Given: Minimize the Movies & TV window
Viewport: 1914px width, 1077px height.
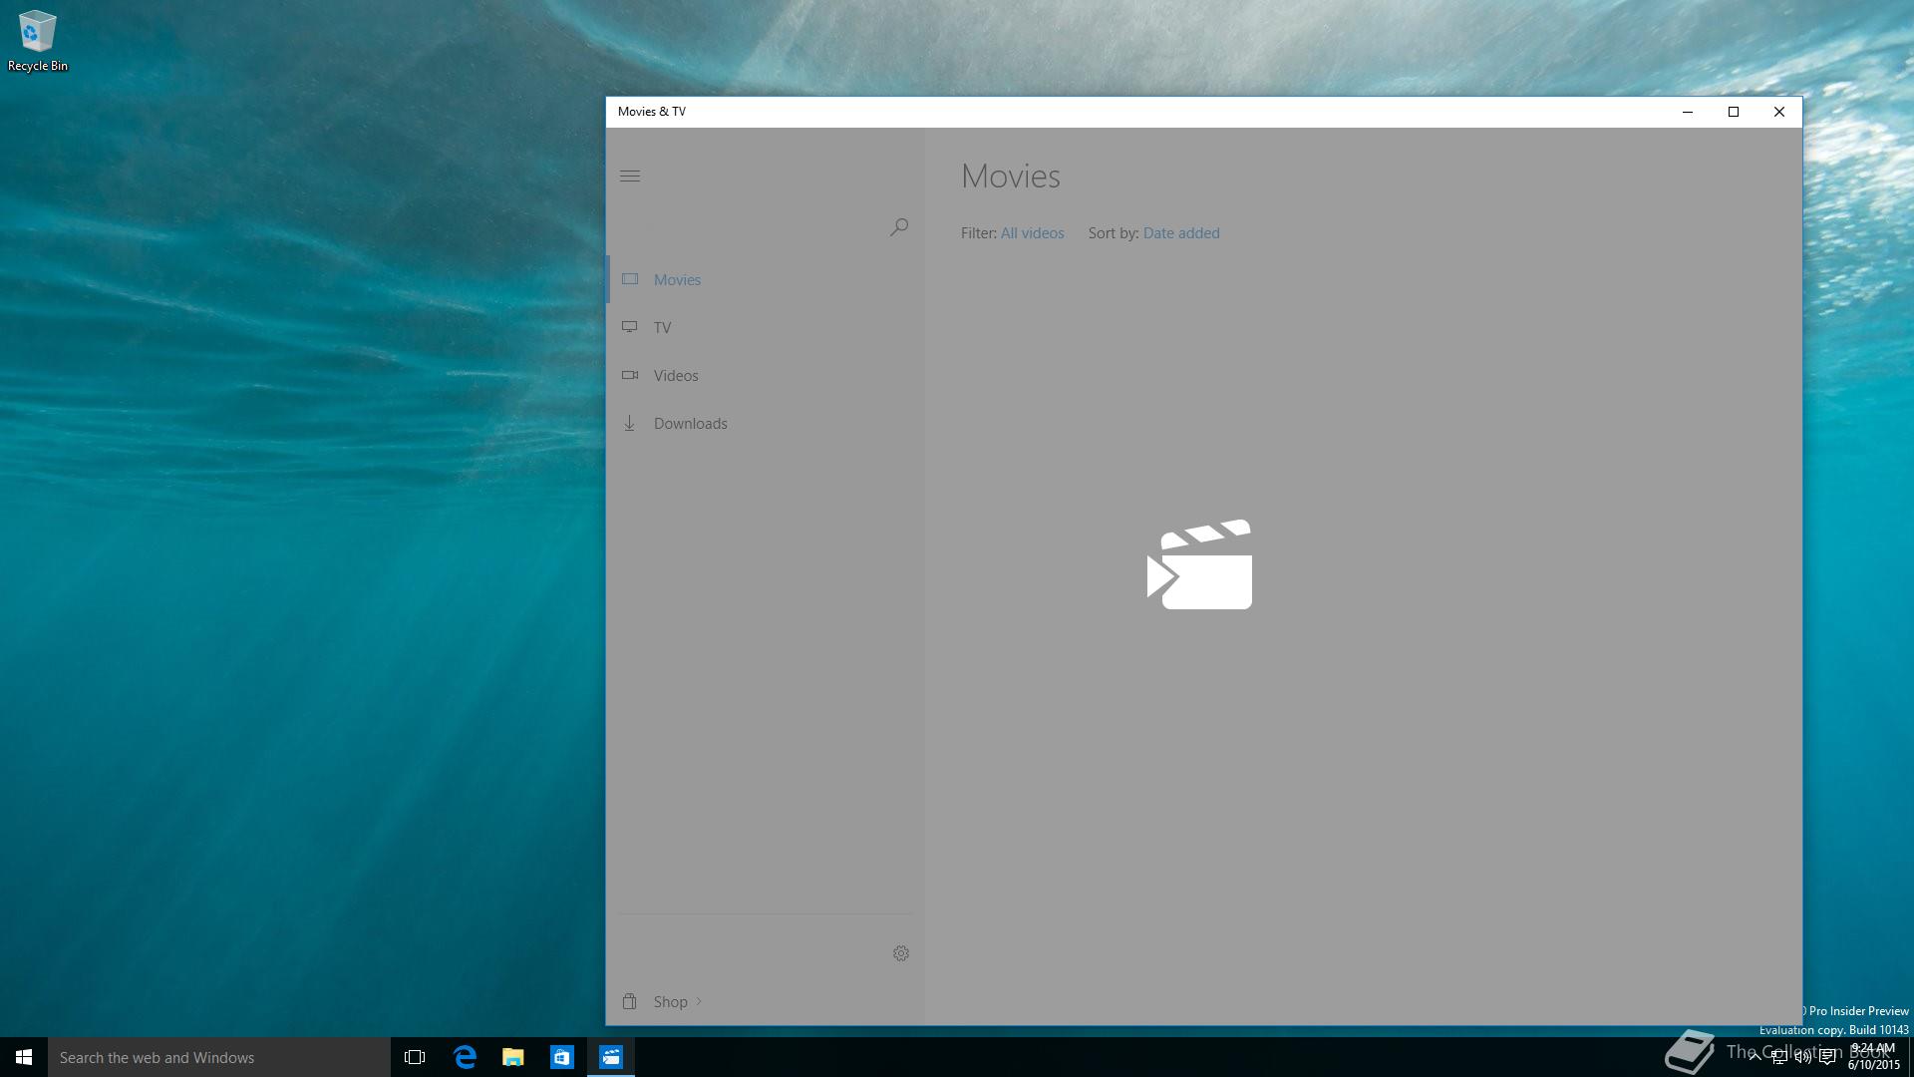Looking at the screenshot, I should pos(1688,112).
